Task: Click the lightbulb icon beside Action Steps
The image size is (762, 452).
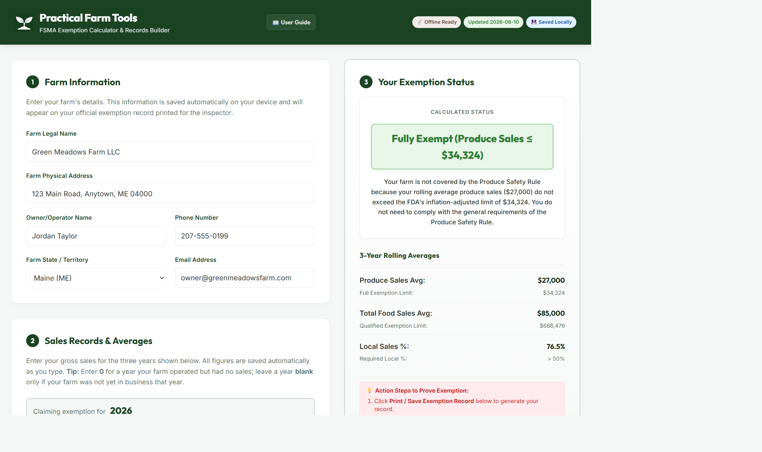Action: [370, 391]
